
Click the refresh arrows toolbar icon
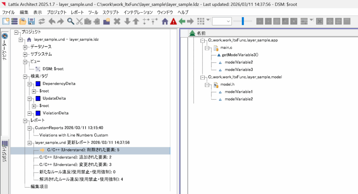[42, 21]
